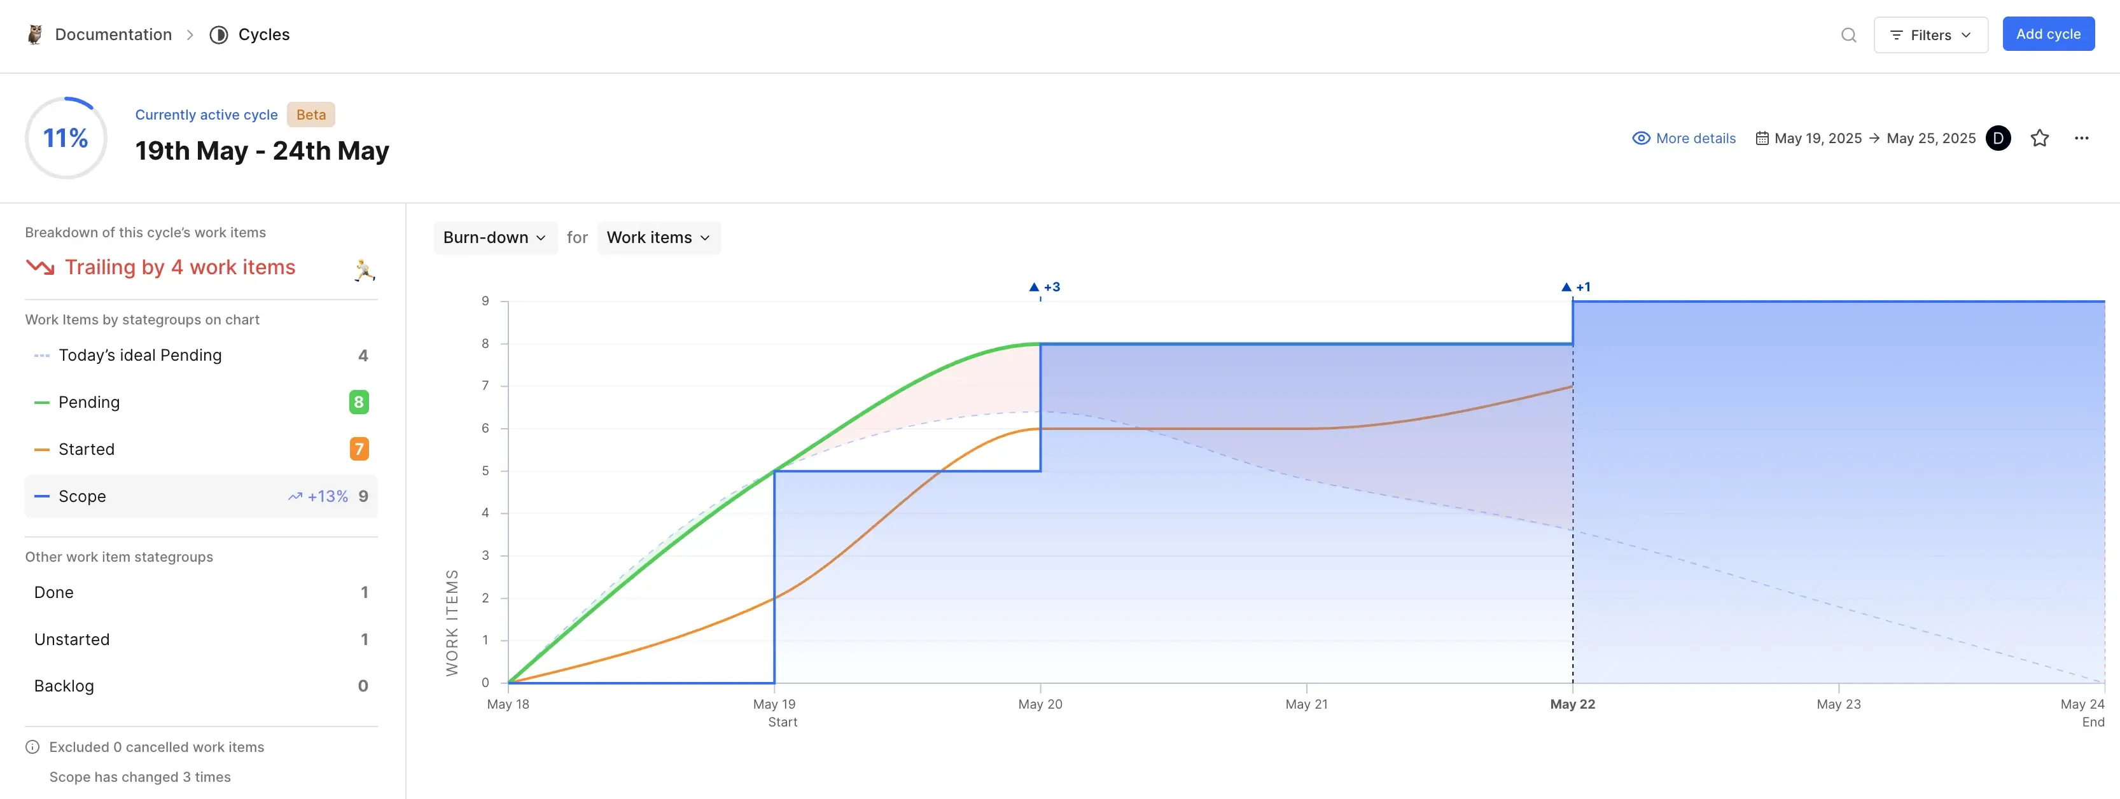Toggle the Started legend entry off
This screenshot has width=2120, height=799.
(86, 448)
